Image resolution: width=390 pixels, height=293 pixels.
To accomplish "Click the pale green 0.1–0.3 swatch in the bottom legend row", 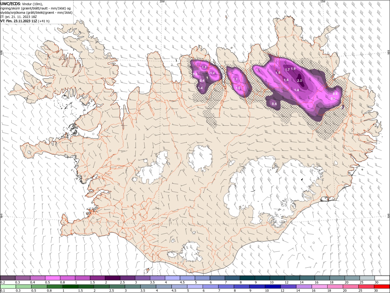I will (x=8, y=287).
